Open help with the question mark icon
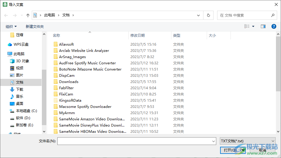 click(x=274, y=26)
